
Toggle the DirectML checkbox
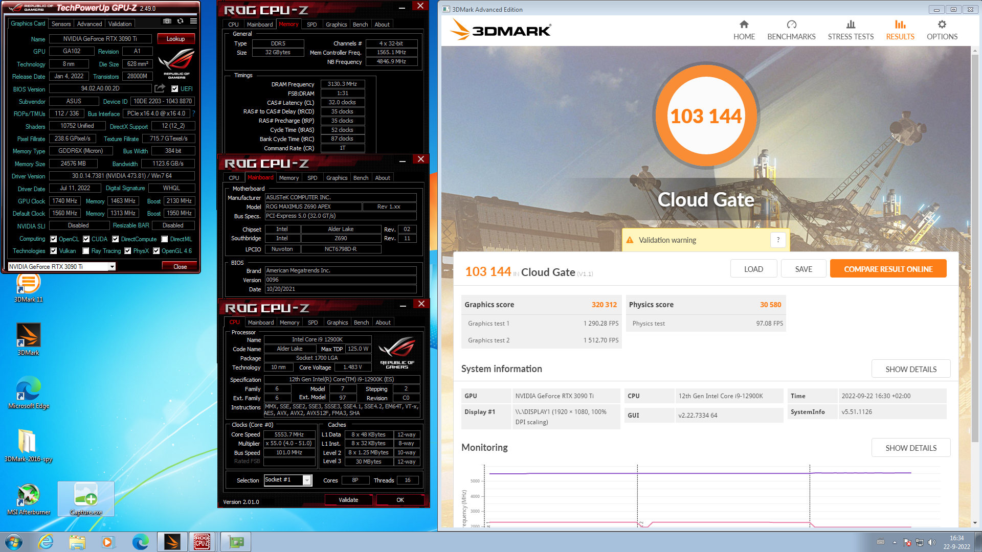coord(164,239)
